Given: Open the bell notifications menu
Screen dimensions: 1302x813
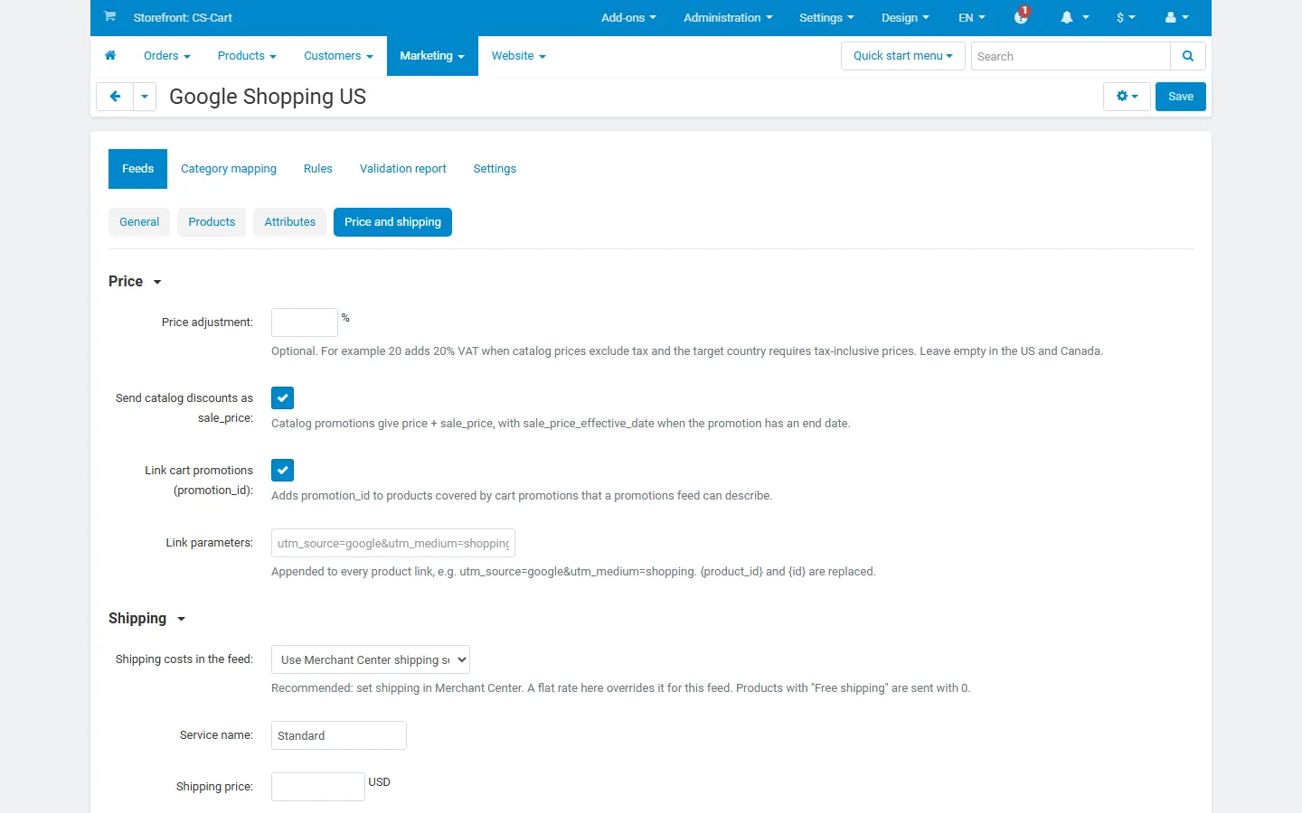Looking at the screenshot, I should point(1074,17).
